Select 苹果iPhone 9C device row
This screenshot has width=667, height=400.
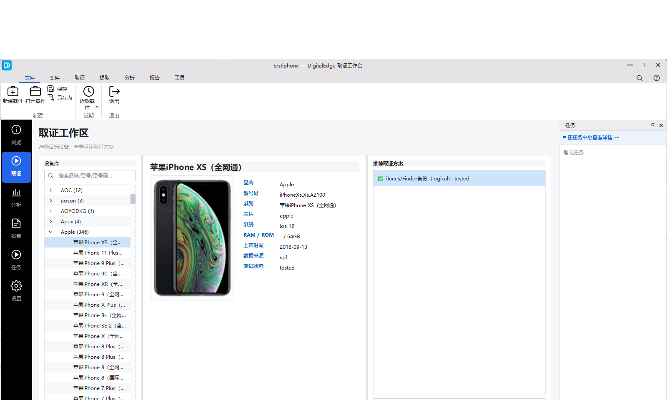tap(88, 274)
